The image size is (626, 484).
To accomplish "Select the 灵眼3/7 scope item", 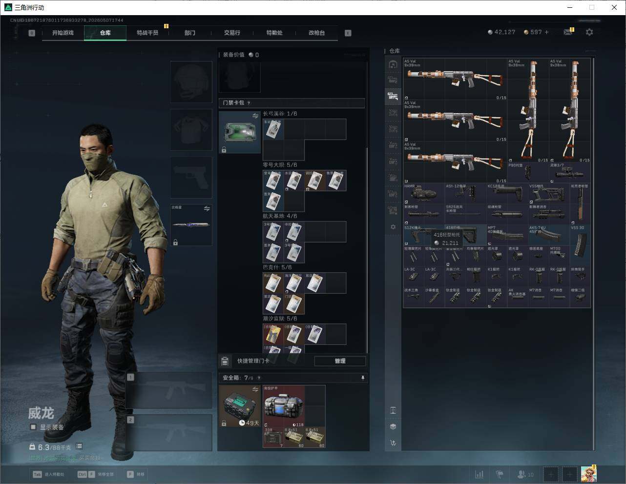I will pos(570,173).
